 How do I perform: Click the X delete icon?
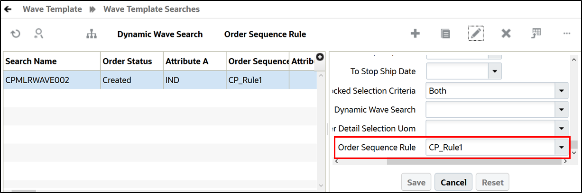(x=506, y=34)
